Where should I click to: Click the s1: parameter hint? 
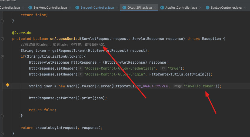pos(164,68)
